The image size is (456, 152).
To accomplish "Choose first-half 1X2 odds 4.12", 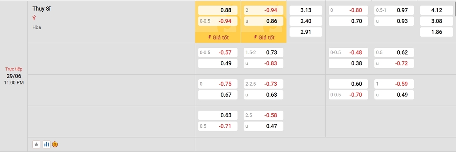I will coord(436,10).
